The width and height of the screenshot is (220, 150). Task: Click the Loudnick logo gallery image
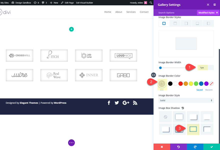point(123,55)
